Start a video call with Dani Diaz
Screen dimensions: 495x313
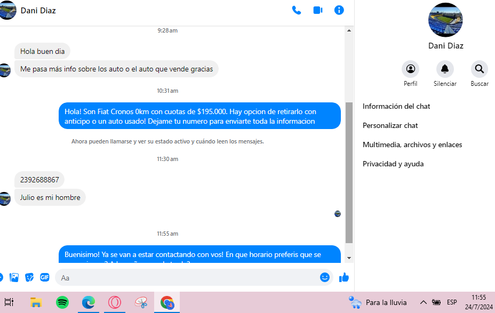317,11
